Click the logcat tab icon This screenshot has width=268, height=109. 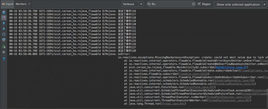click(3, 4)
